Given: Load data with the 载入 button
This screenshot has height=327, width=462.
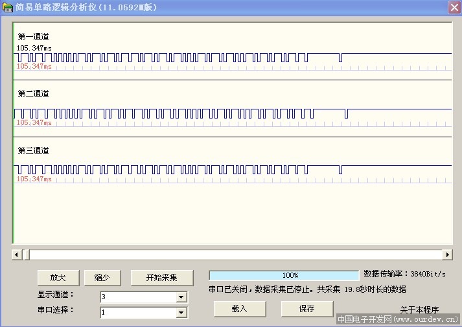Looking at the screenshot, I should click(x=240, y=309).
